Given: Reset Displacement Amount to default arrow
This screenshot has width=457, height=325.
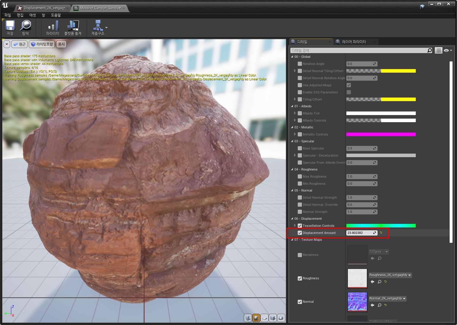Looking at the screenshot, I should (381, 233).
